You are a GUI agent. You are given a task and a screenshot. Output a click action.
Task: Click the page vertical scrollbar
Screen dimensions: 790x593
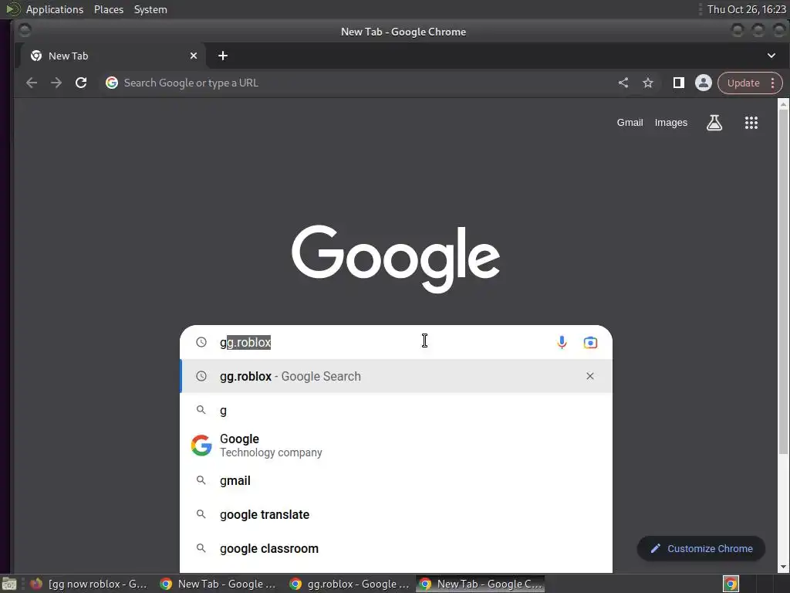(x=783, y=283)
